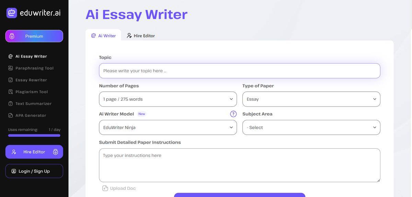Click the resize handle of the instructions textarea
This screenshot has width=412, height=197.
pyautogui.click(x=378, y=180)
